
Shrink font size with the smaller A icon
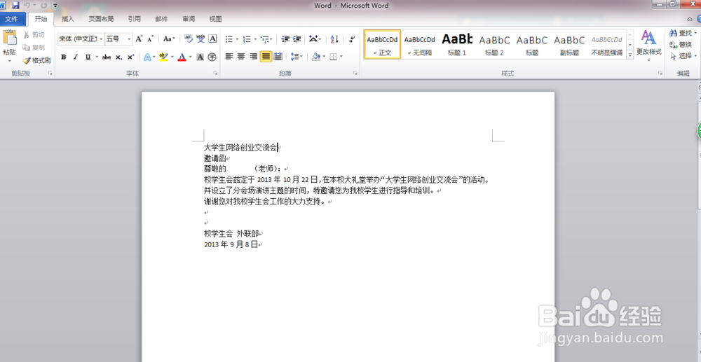click(x=151, y=39)
